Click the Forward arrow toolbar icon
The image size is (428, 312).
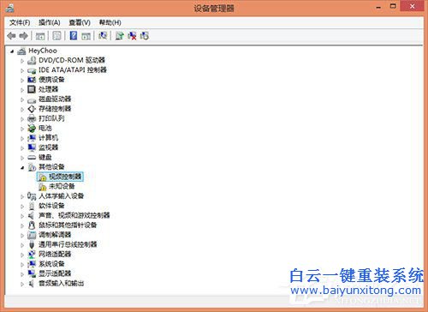[x=23, y=36]
